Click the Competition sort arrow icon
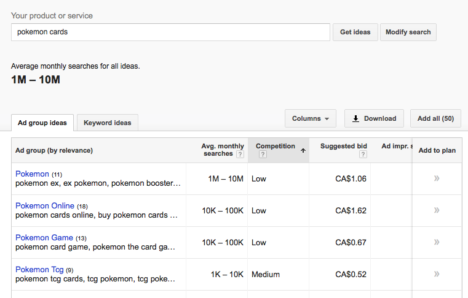This screenshot has width=468, height=298. [303, 151]
